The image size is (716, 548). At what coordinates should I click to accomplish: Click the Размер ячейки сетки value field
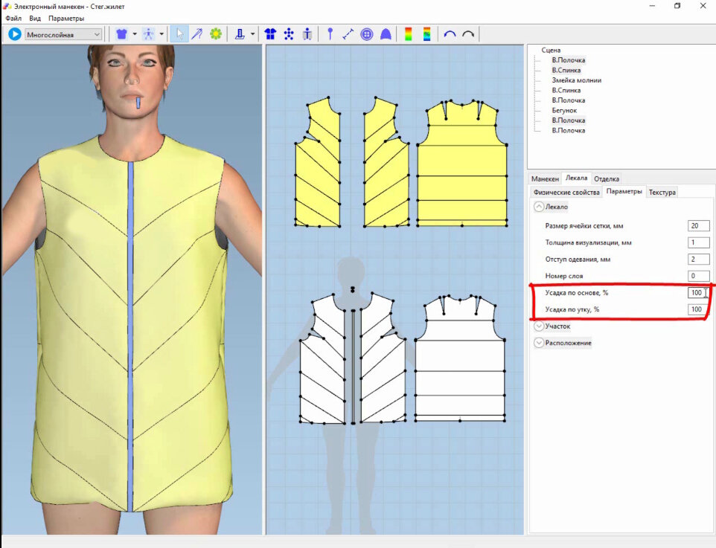699,226
